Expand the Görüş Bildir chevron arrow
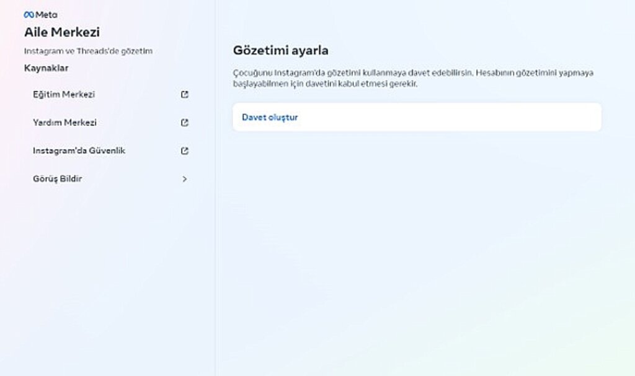This screenshot has height=376, width=635. point(185,179)
